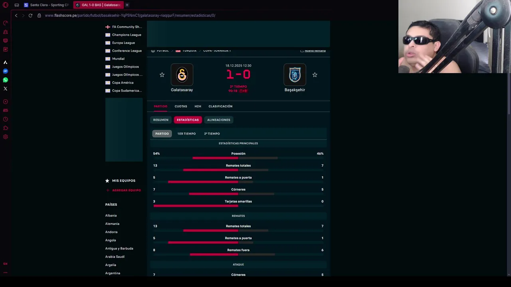Show stats for the whole Partido filter

pyautogui.click(x=162, y=134)
